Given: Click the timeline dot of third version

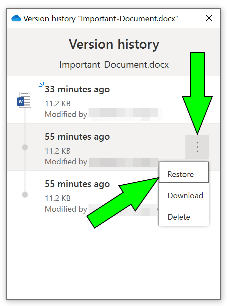Looking at the screenshot, I should tap(25, 195).
